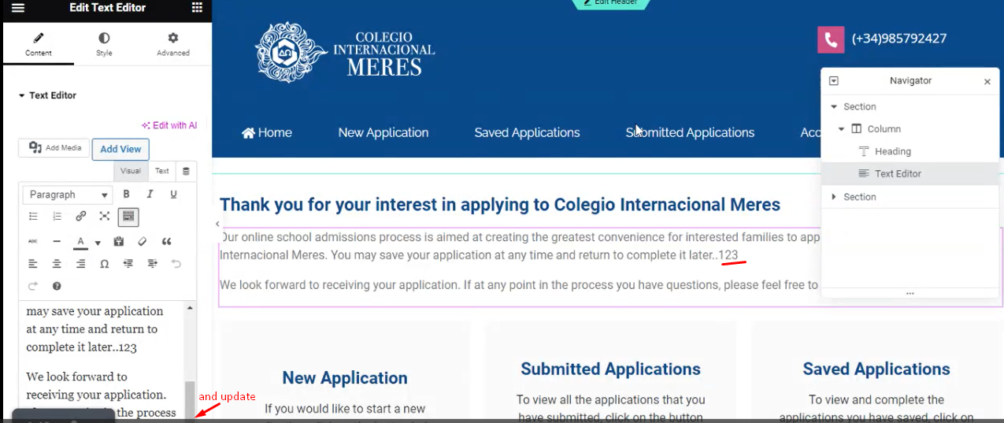Toggle the toolbar toggle (kitchen sink) button

(x=128, y=216)
